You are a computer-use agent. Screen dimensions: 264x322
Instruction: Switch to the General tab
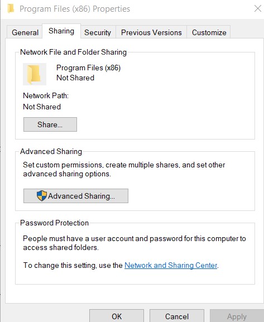[25, 32]
